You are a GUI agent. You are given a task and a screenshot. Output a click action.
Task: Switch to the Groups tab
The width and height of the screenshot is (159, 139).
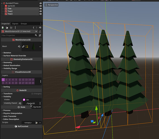pos(24,24)
